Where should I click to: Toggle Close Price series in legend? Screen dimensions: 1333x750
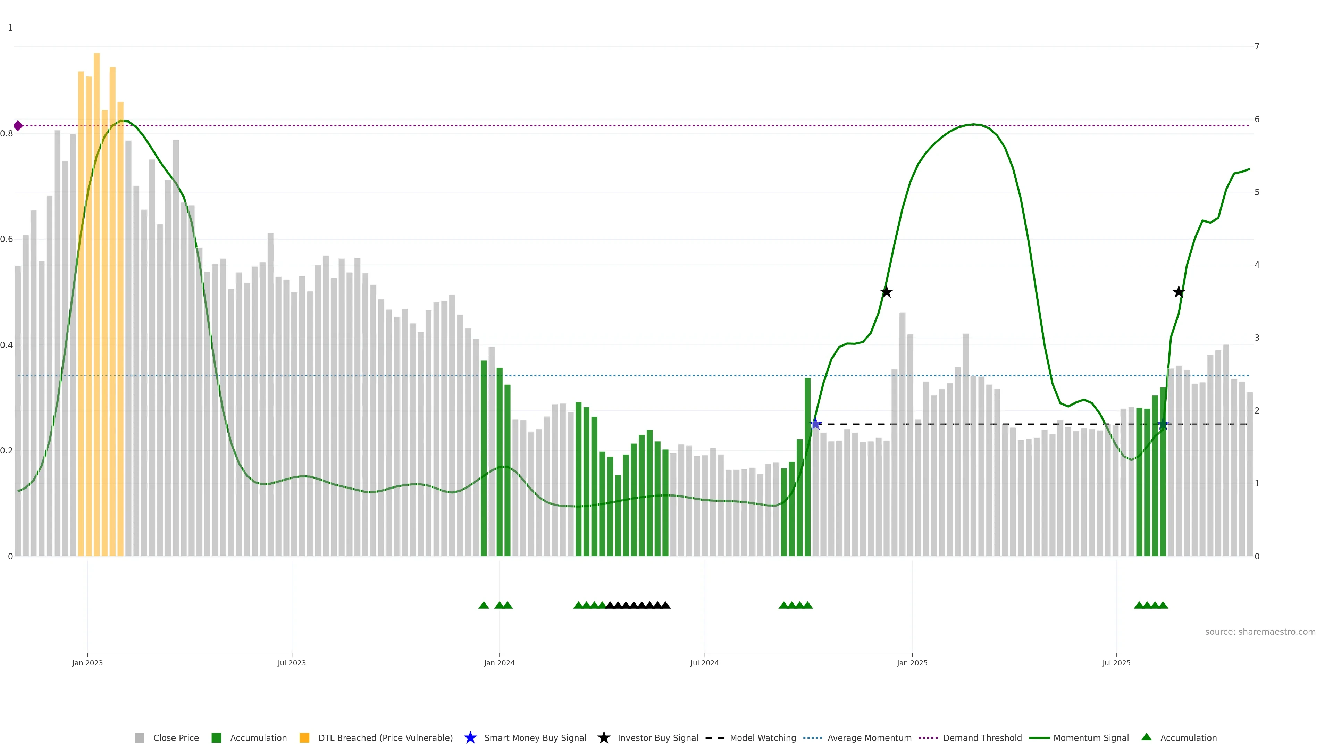pyautogui.click(x=175, y=738)
